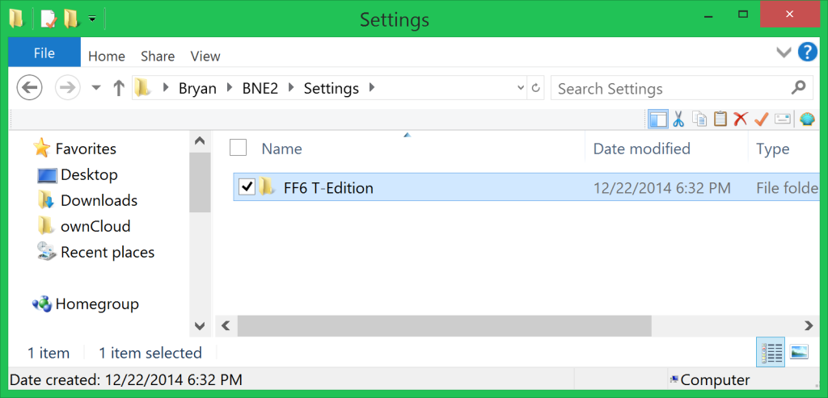Uncheck the FF6 T-Edition checkbox
828x398 pixels.
coord(247,186)
